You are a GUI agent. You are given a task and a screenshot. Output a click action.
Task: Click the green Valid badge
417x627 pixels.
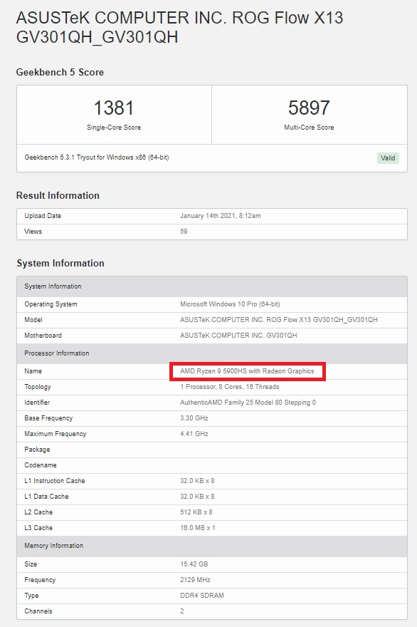[x=388, y=158]
